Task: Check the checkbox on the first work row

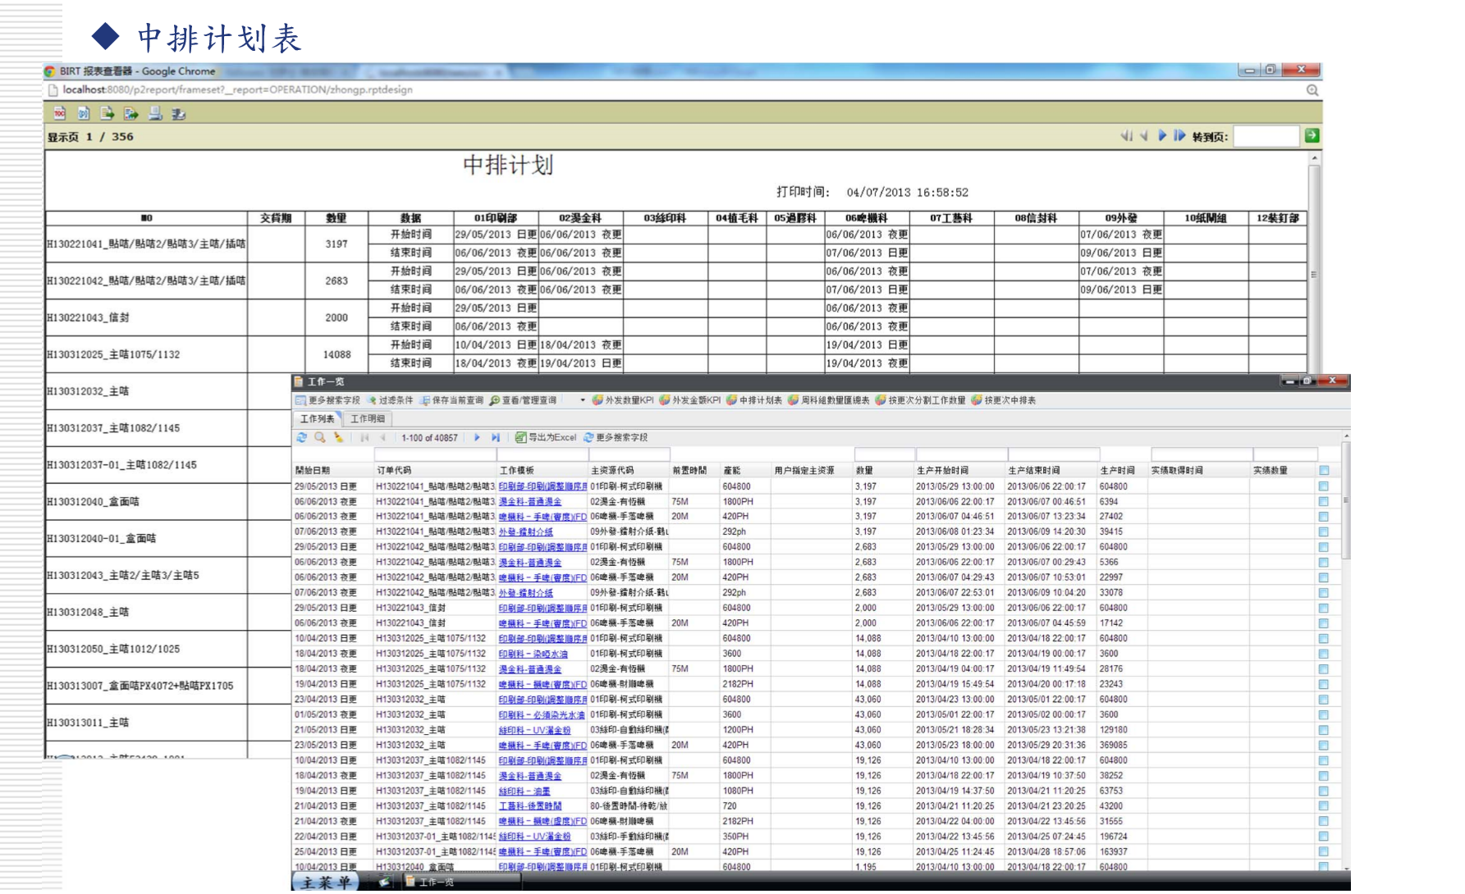Action: [x=1324, y=486]
